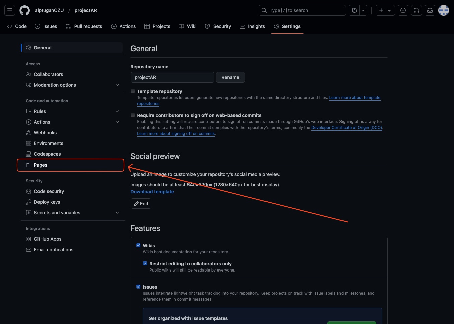Switch to the Actions tab
This screenshot has width=454, height=324.
click(124, 26)
